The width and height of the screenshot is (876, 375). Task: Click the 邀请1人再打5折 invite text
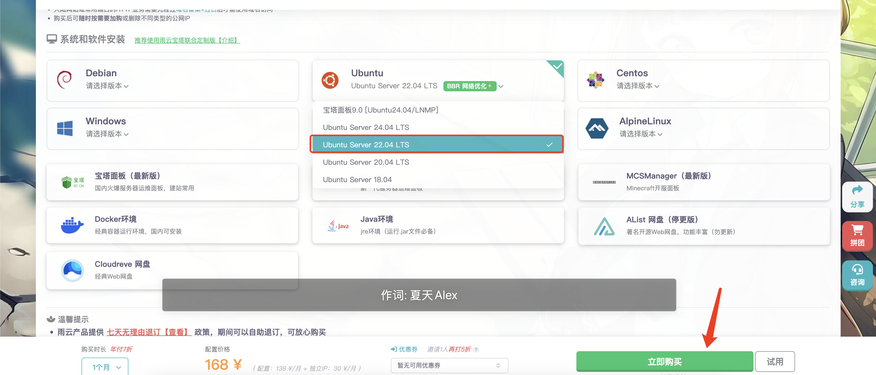click(x=449, y=349)
